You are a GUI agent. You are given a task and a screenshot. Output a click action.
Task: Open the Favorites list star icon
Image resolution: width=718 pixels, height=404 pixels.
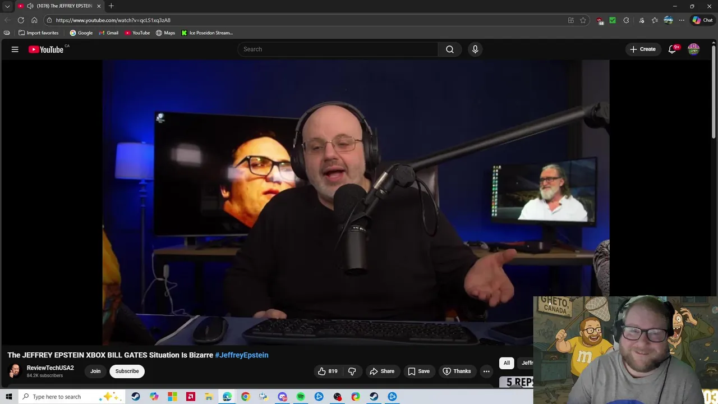[655, 20]
